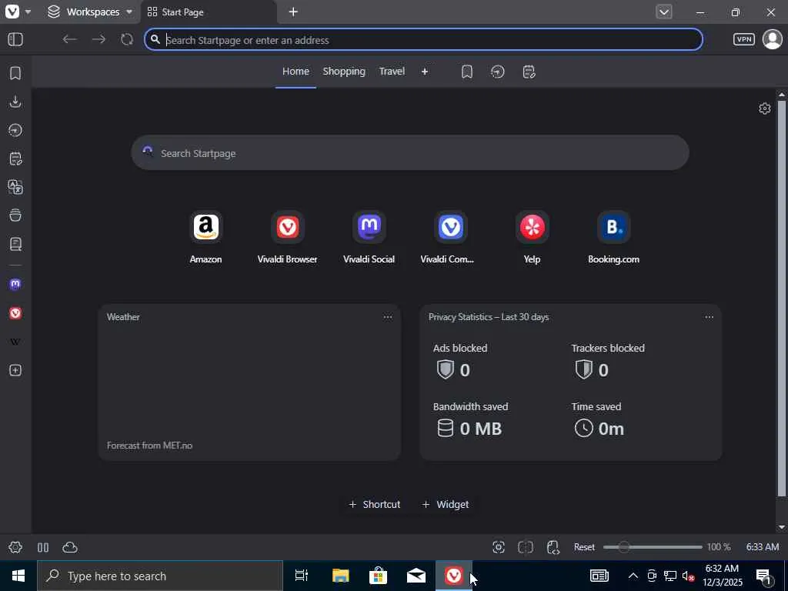Open the Reading List panel in sidebar
The height and width of the screenshot is (591, 788).
[15, 244]
